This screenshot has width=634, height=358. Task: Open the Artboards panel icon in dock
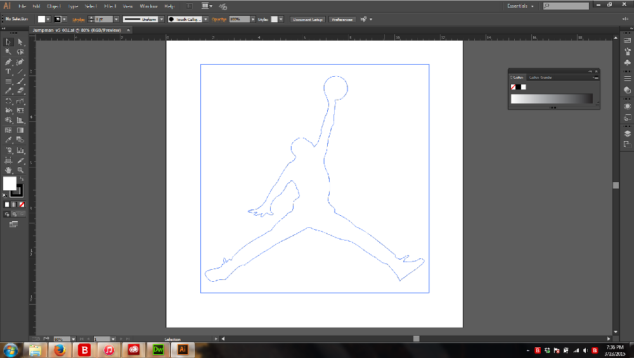click(x=627, y=144)
